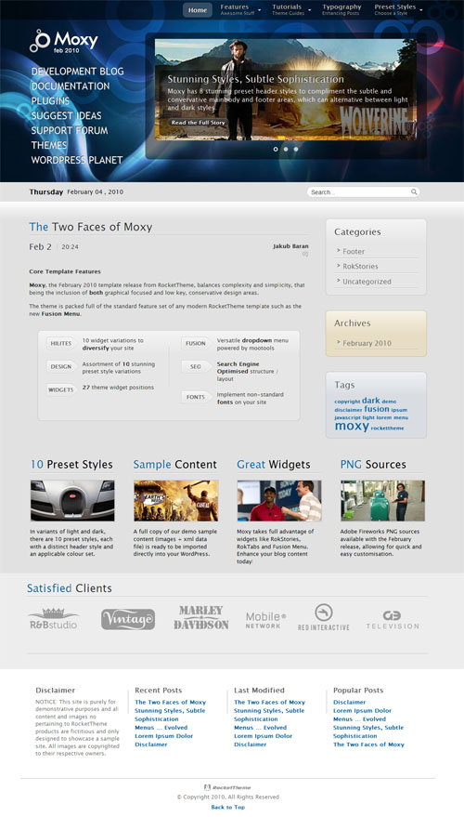
Task: Expand the Features menu dropdown
Action: [259, 10]
